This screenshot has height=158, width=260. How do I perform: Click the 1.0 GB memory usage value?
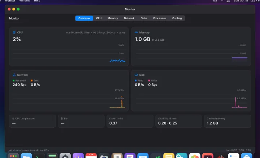point(142,39)
